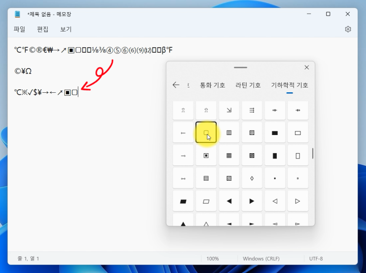Insert the white right-pointing triangle
The image size is (366, 273).
point(298,201)
